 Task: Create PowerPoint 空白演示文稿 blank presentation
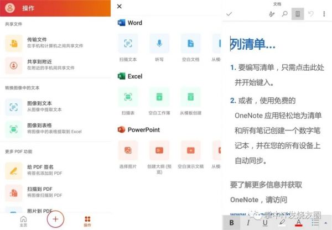[x=190, y=155]
